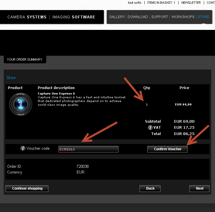This screenshot has width=215, height=212.
Task: Click the VAT amount 'EUR 17,25'
Action: (x=184, y=127)
